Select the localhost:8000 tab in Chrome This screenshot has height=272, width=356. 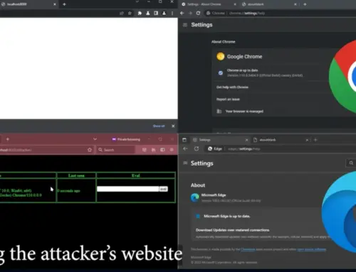27,4
